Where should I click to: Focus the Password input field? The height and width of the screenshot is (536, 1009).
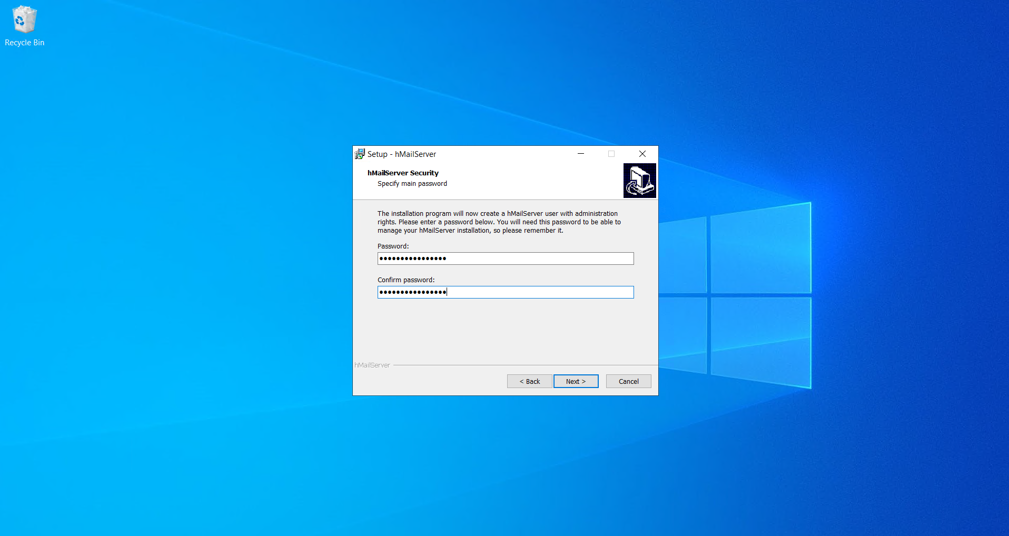506,259
